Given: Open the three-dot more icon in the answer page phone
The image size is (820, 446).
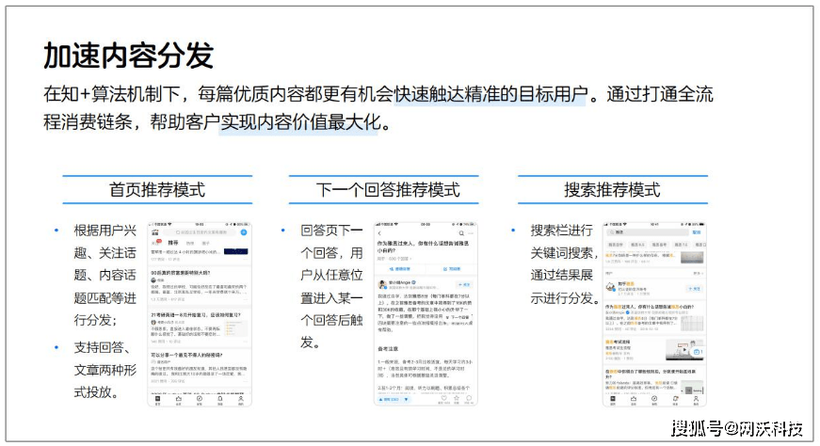Looking at the screenshot, I should pos(471,233).
